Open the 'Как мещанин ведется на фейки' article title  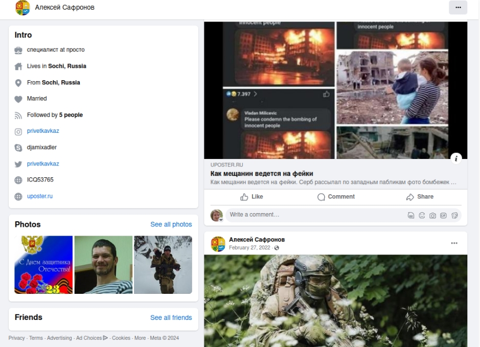262,174
